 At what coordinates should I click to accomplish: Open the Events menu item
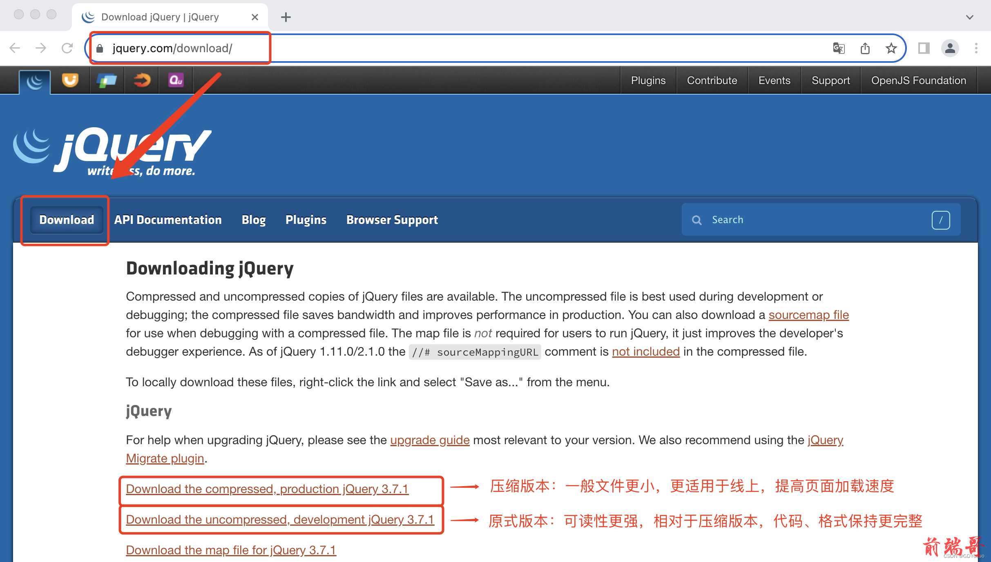[774, 80]
